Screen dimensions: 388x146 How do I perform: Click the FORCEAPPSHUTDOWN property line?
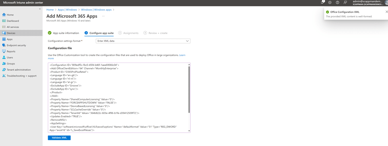tap(83, 102)
